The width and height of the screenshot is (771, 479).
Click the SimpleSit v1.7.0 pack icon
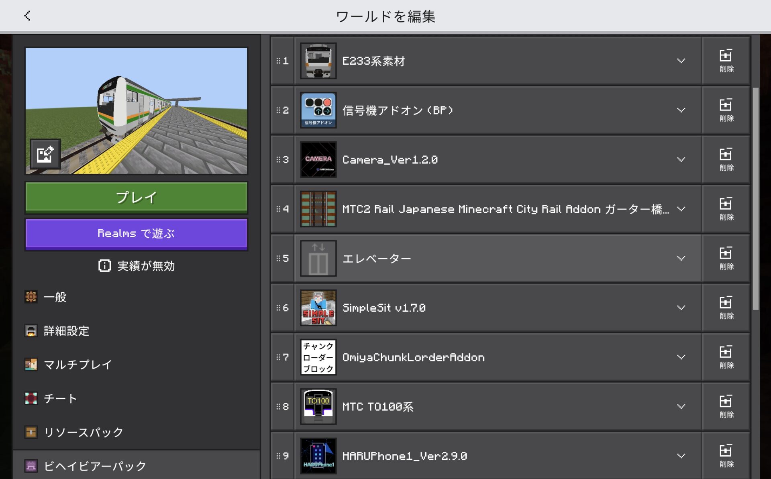click(x=318, y=308)
